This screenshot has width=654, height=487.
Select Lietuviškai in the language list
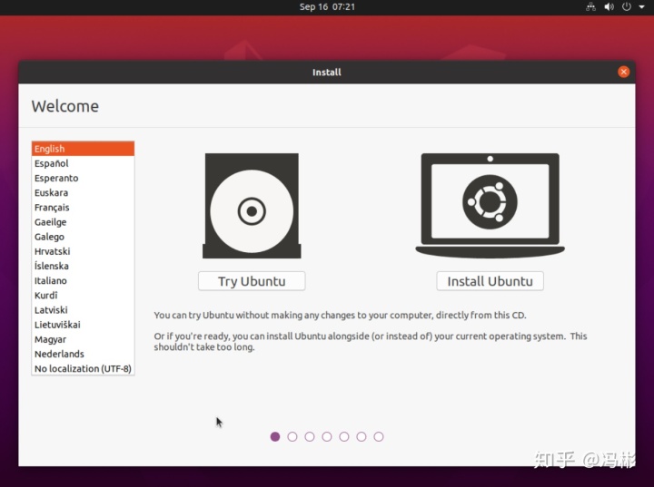click(83, 325)
